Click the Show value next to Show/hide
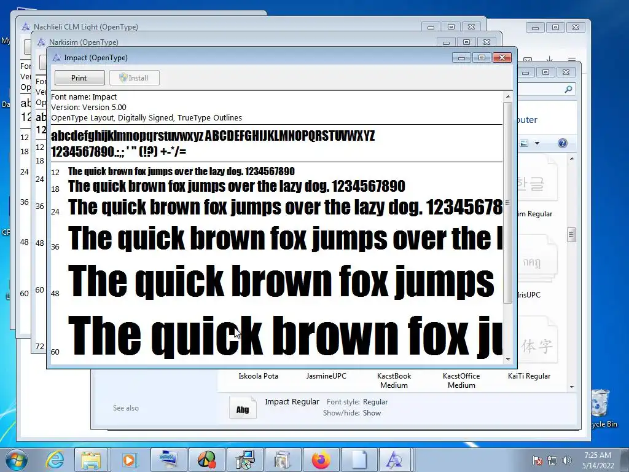Viewport: 629px width, 472px height. (x=372, y=413)
